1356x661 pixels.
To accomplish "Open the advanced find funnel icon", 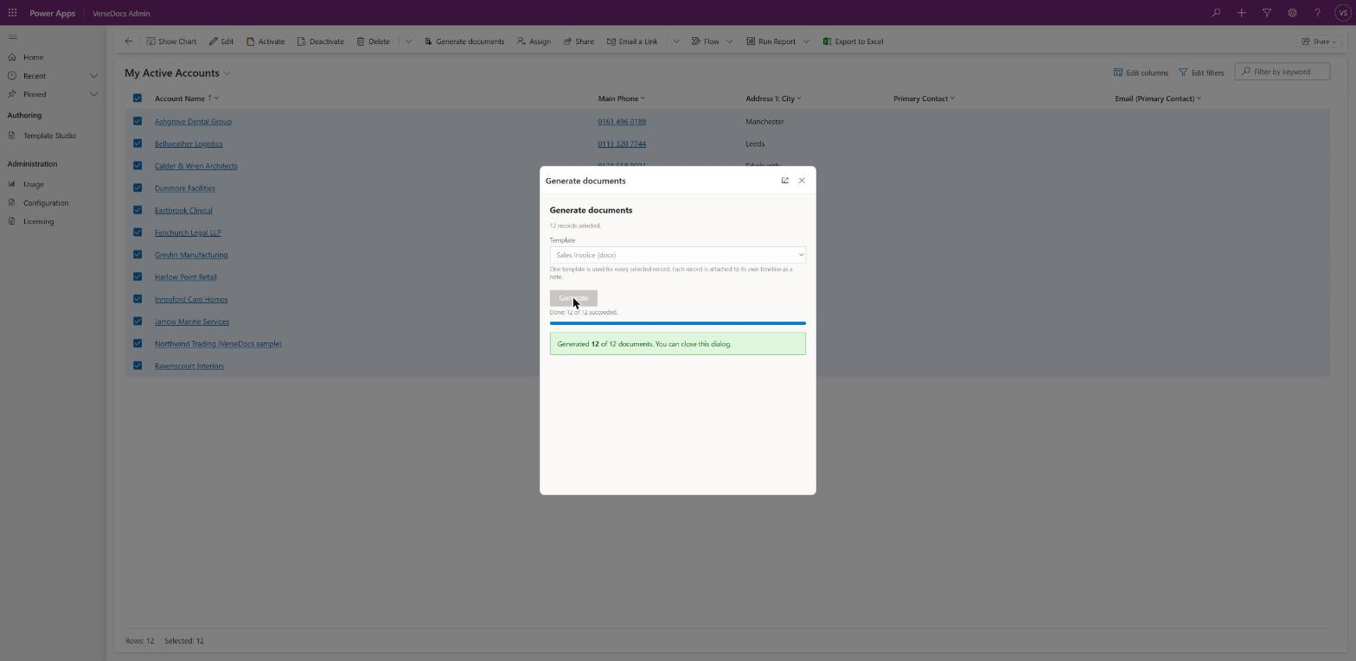I will 1267,13.
